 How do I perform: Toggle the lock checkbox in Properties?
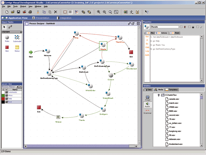coord(189,26)
